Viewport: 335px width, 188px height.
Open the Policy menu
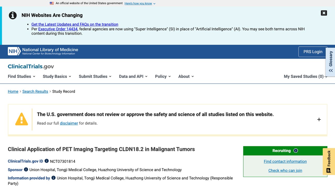[163, 77]
